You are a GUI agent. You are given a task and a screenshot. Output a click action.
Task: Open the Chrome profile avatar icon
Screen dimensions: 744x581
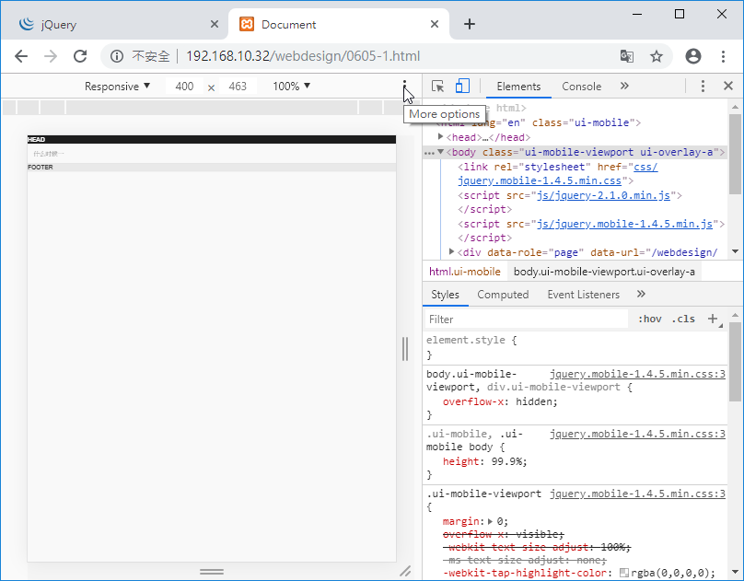tap(693, 56)
